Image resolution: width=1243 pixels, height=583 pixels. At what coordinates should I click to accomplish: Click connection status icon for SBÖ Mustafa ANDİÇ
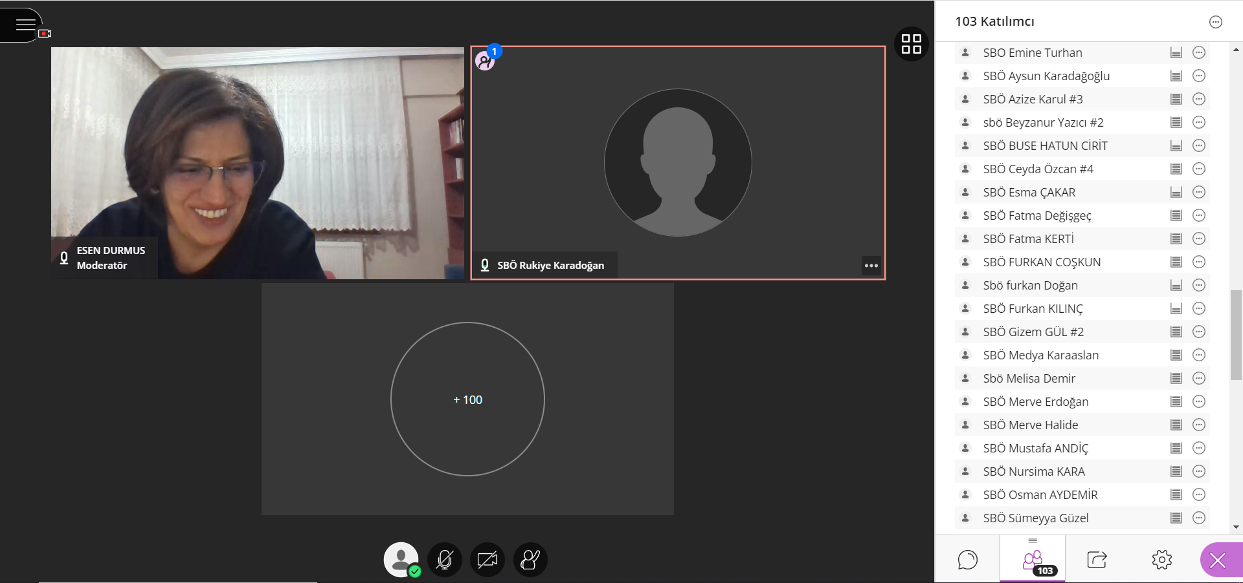coord(1176,448)
